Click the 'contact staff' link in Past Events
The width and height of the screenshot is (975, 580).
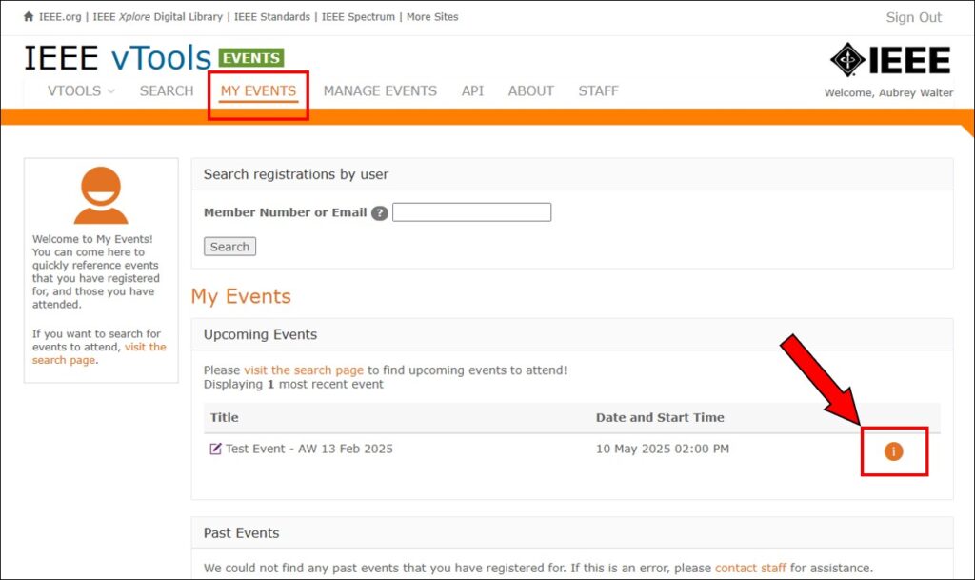pos(750,568)
